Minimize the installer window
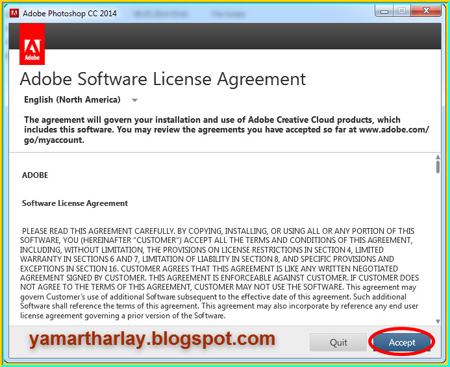The image size is (450, 367). (384, 12)
